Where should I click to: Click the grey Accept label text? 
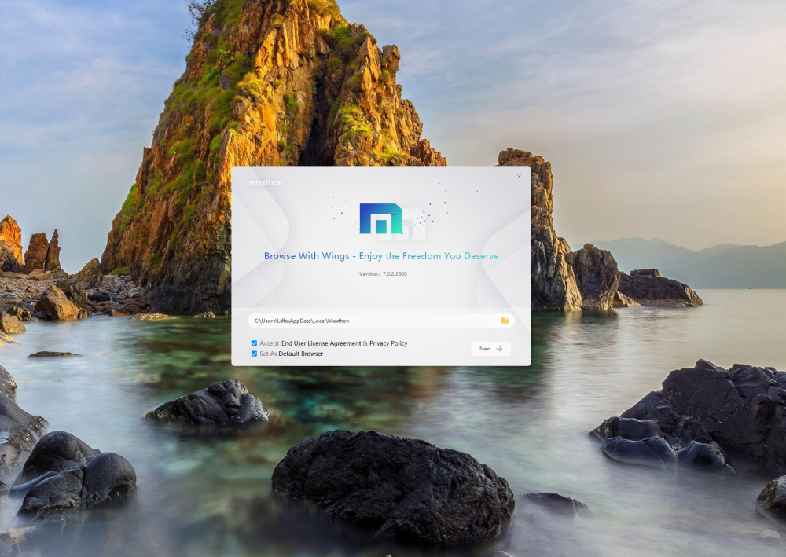269,343
